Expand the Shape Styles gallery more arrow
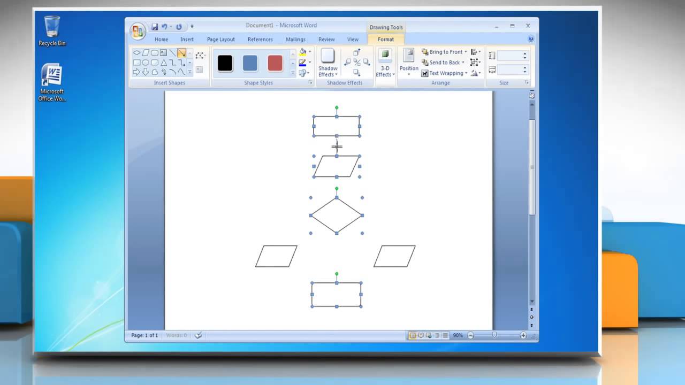Image resolution: width=685 pixels, height=385 pixels. [293, 73]
